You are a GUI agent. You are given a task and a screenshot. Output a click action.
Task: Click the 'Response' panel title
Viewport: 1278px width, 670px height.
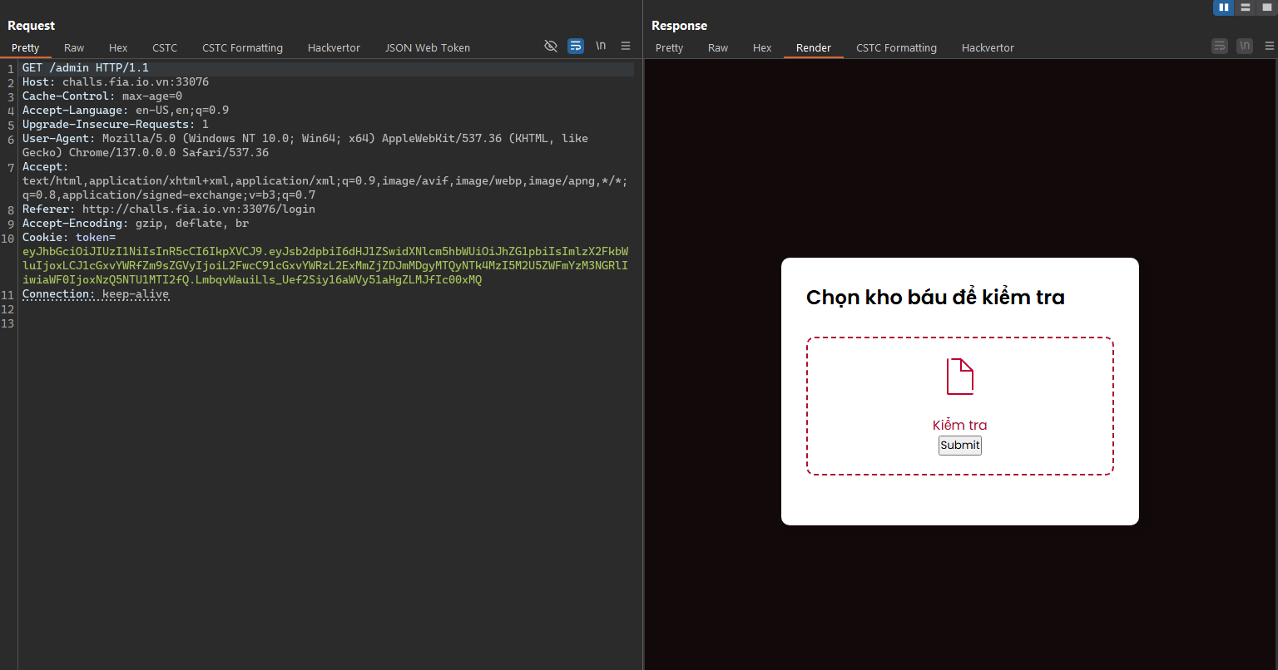679,26
